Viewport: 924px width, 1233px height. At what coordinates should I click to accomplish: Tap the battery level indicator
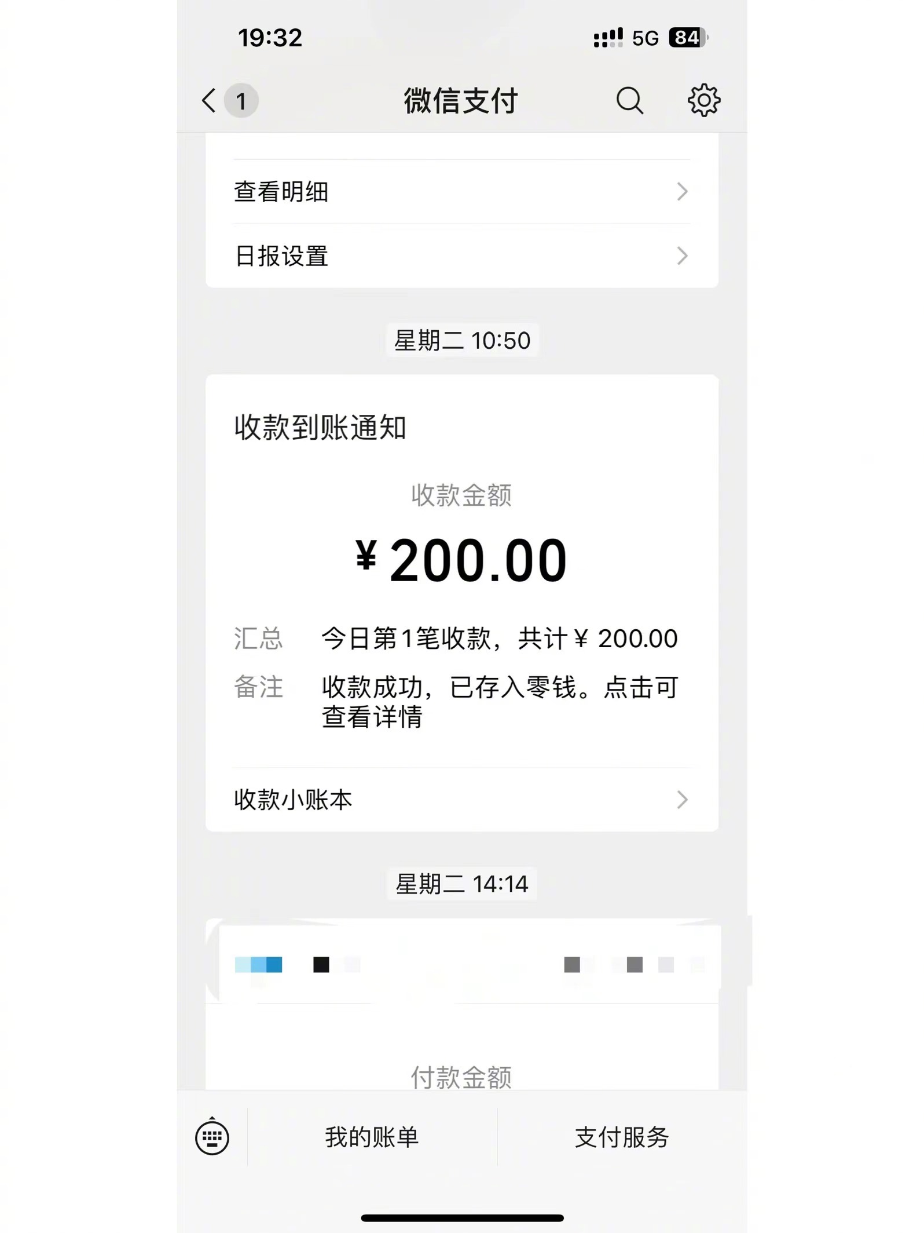pos(688,38)
